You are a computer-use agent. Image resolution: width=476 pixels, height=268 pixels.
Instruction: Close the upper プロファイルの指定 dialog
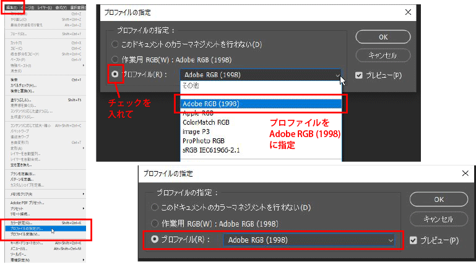click(x=408, y=12)
